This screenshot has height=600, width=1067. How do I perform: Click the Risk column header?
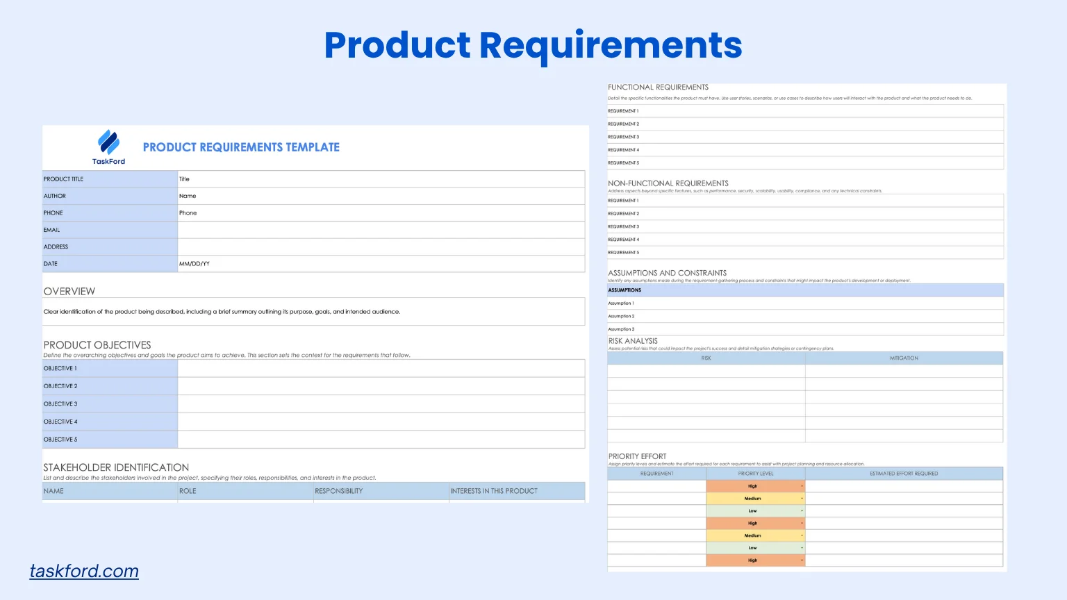[x=706, y=358]
